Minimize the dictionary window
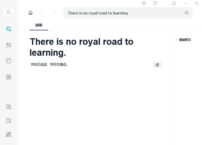Image resolution: width=202 pixels, height=145 pixels. pyautogui.click(x=185, y=3)
